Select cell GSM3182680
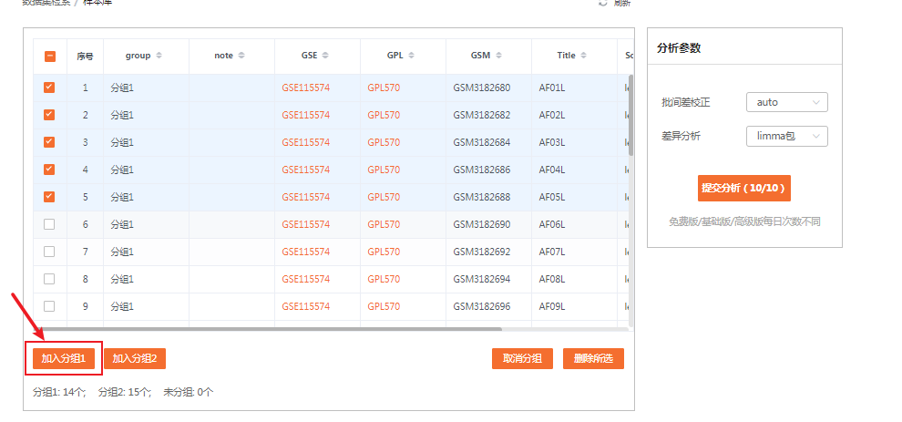 [481, 87]
